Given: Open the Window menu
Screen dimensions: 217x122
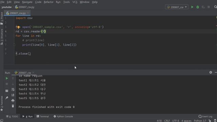Looking at the screenshot, I should coord(84,2).
